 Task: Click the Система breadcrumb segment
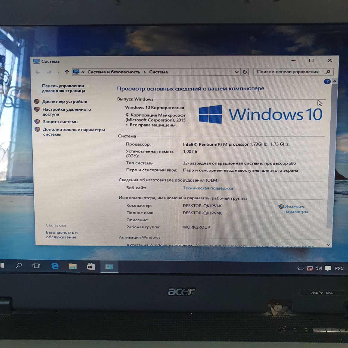[159, 72]
